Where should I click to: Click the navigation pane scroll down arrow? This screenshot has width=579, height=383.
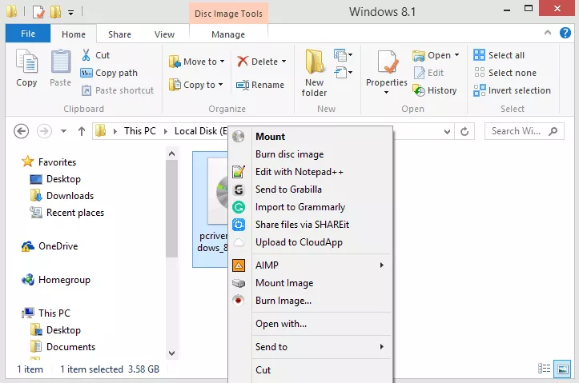click(171, 353)
